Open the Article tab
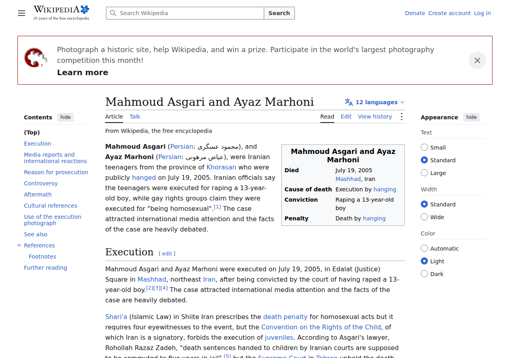The height and width of the screenshot is (358, 510). click(x=114, y=117)
